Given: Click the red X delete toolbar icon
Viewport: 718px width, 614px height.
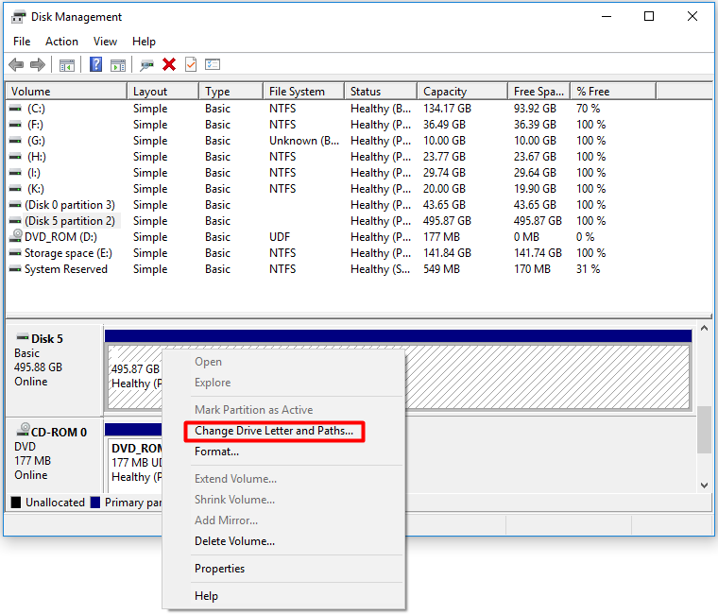Looking at the screenshot, I should [x=169, y=64].
